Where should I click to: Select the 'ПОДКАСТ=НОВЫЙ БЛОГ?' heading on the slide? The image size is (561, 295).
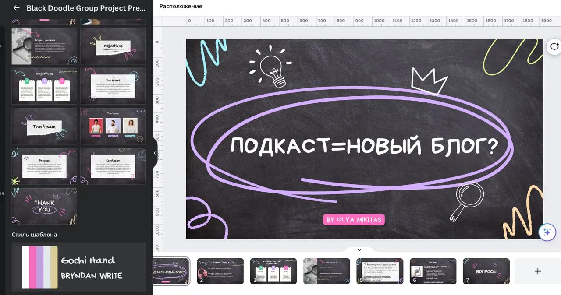point(365,146)
